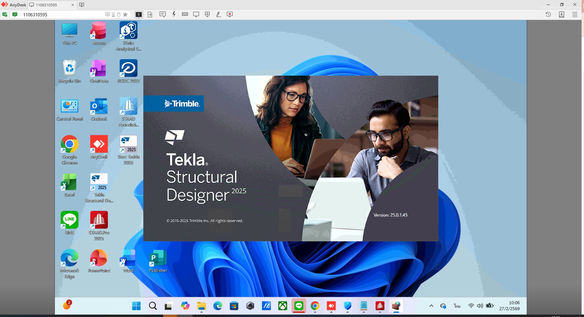Click the Control Panel desktop icon
This screenshot has height=317, width=584.
pos(70,109)
